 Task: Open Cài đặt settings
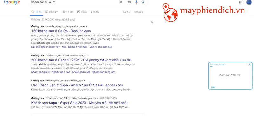(126, 12)
